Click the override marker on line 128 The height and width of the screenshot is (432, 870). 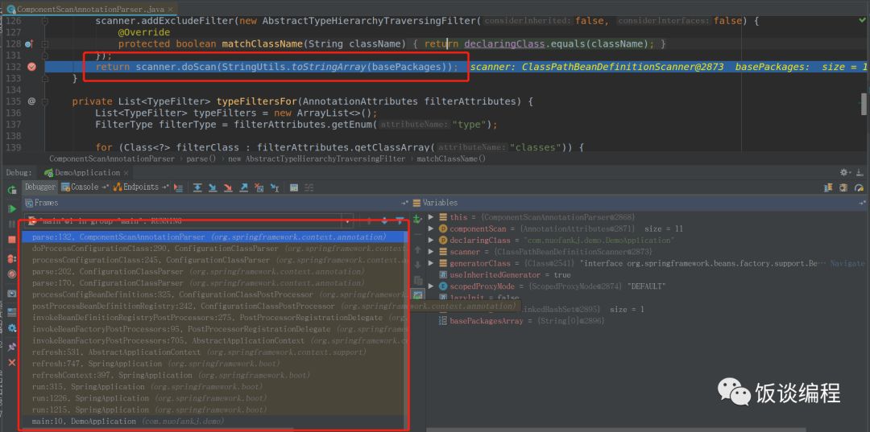(30, 43)
